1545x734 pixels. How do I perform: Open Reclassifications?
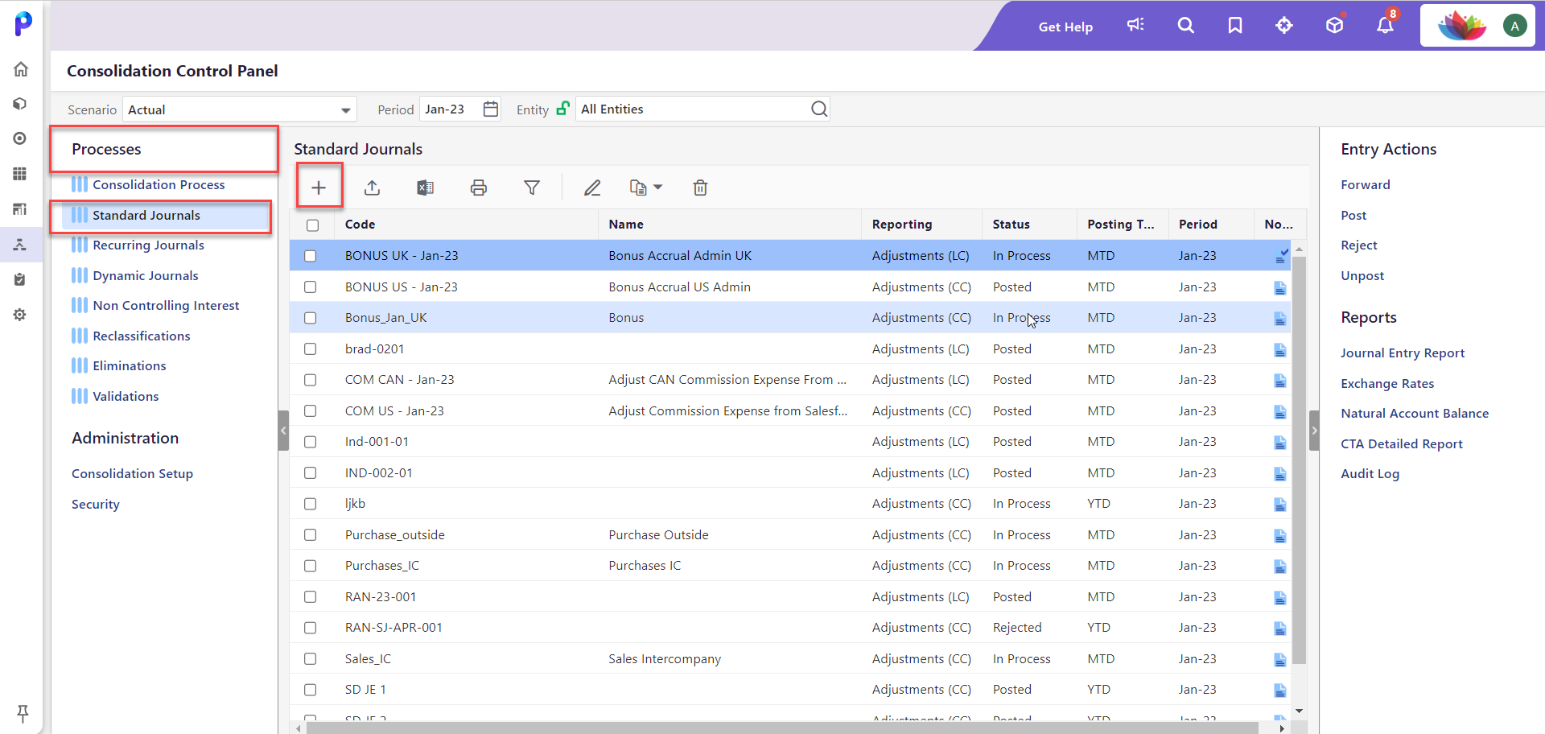142,336
